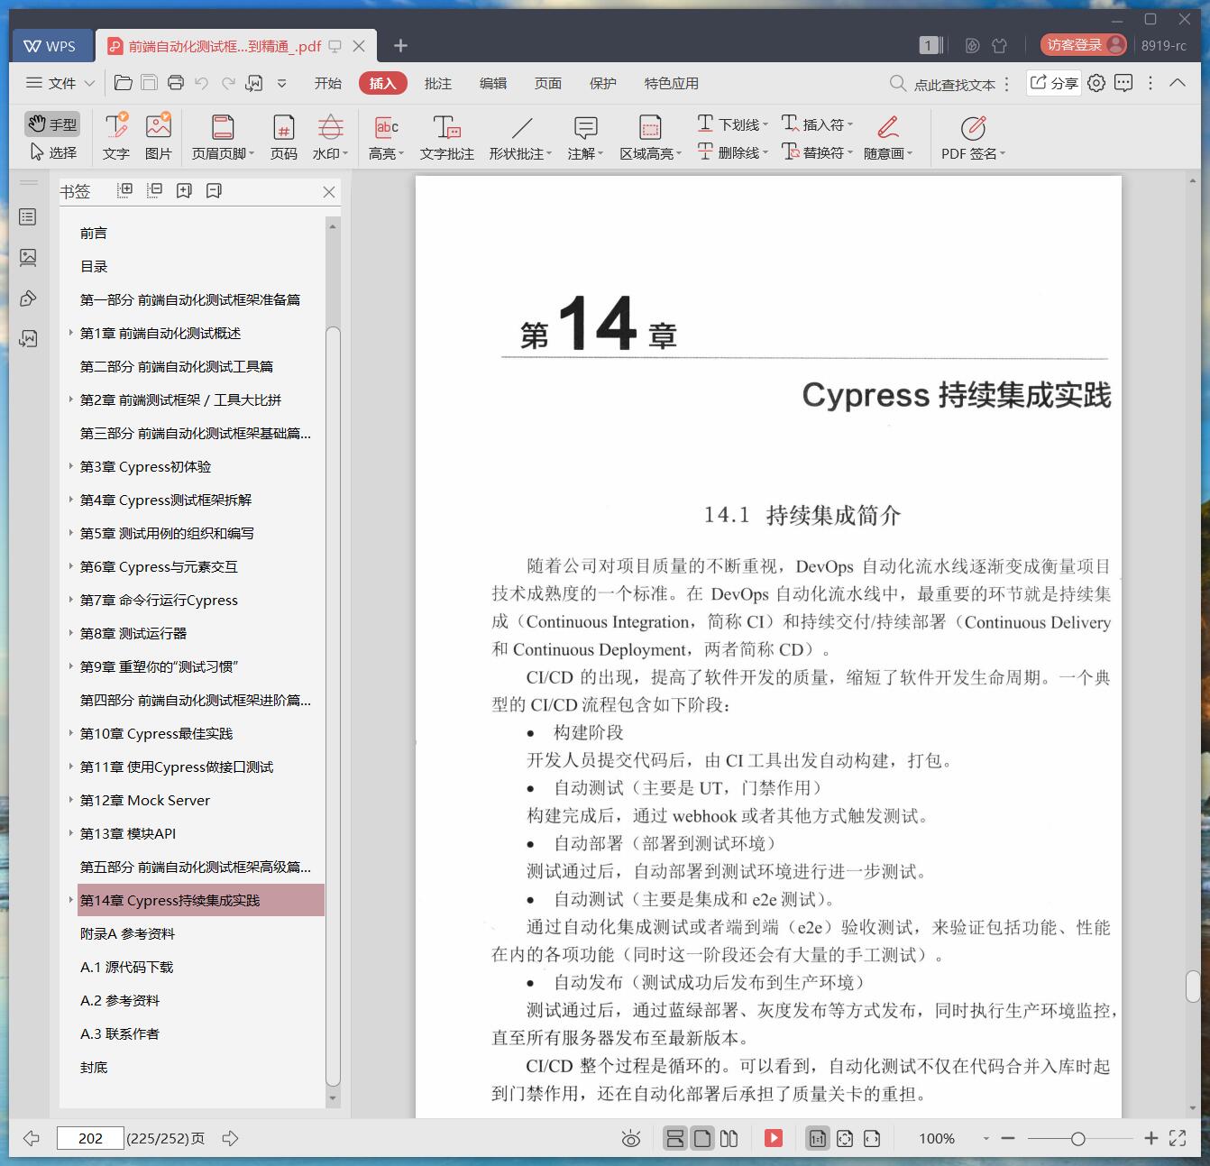Expand the 第1章 前端自动化测试概述 bookmark
The height and width of the screenshot is (1166, 1210).
pyautogui.click(x=71, y=333)
